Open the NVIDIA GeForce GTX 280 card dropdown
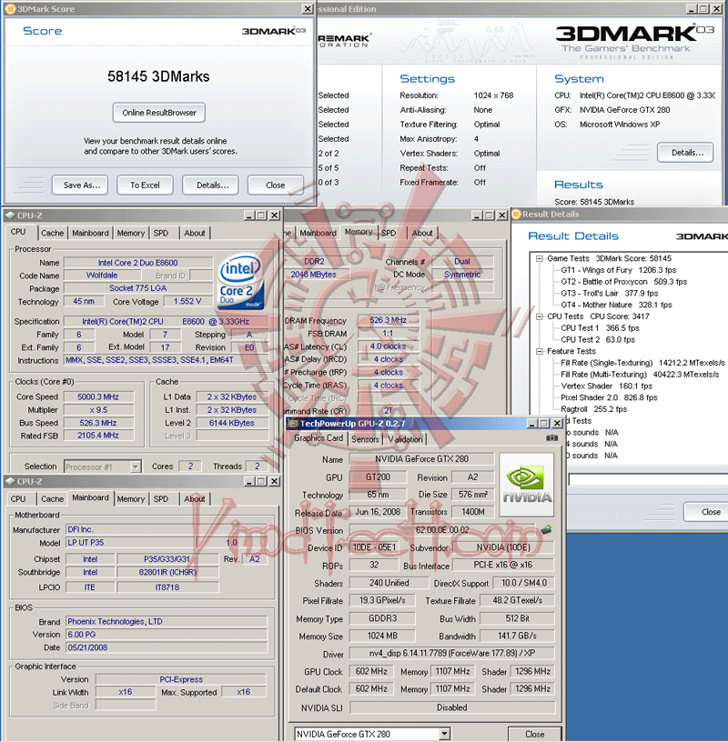Screen dimensions: 728x742 pos(444,734)
